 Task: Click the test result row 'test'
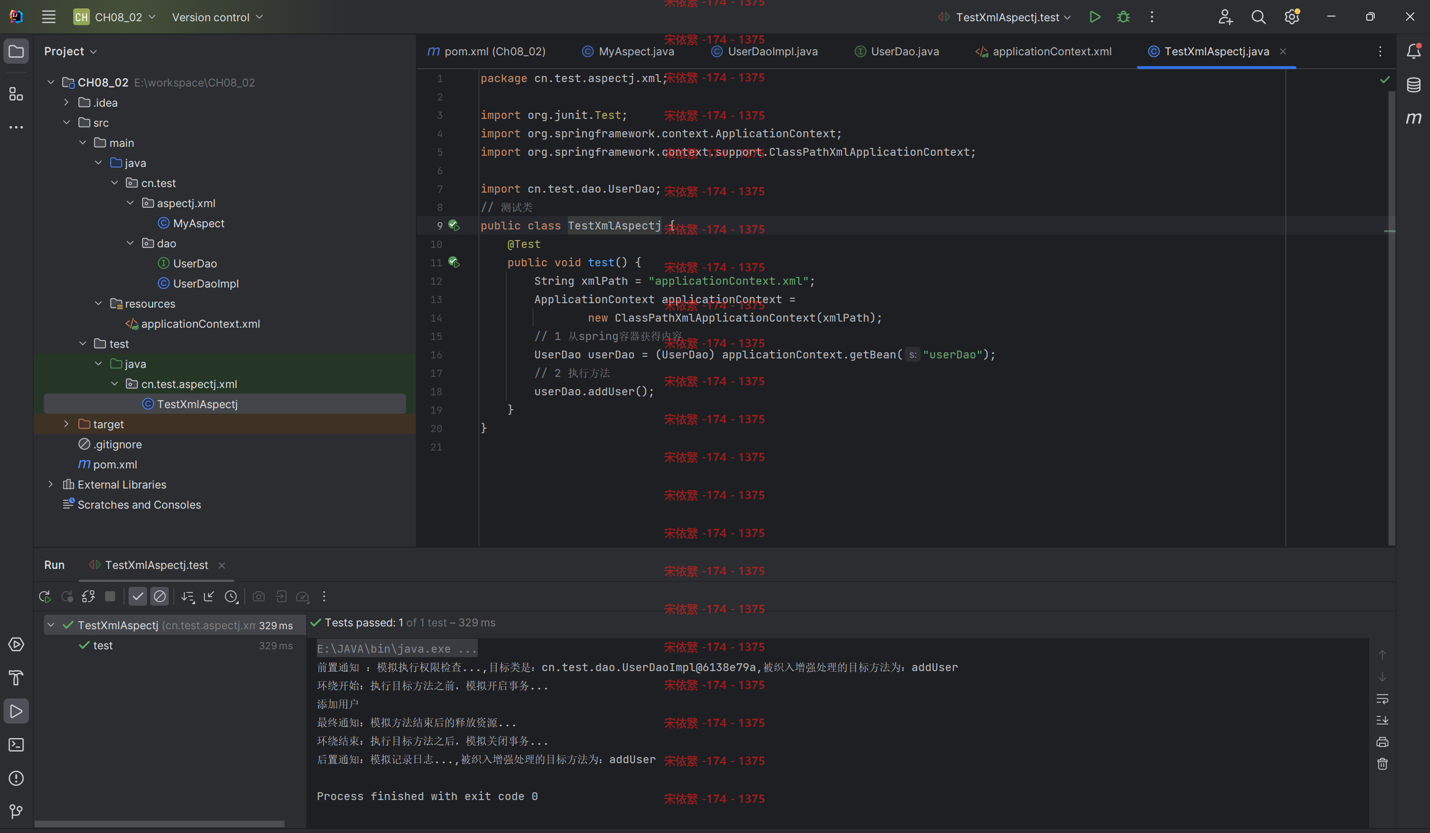pos(175,645)
